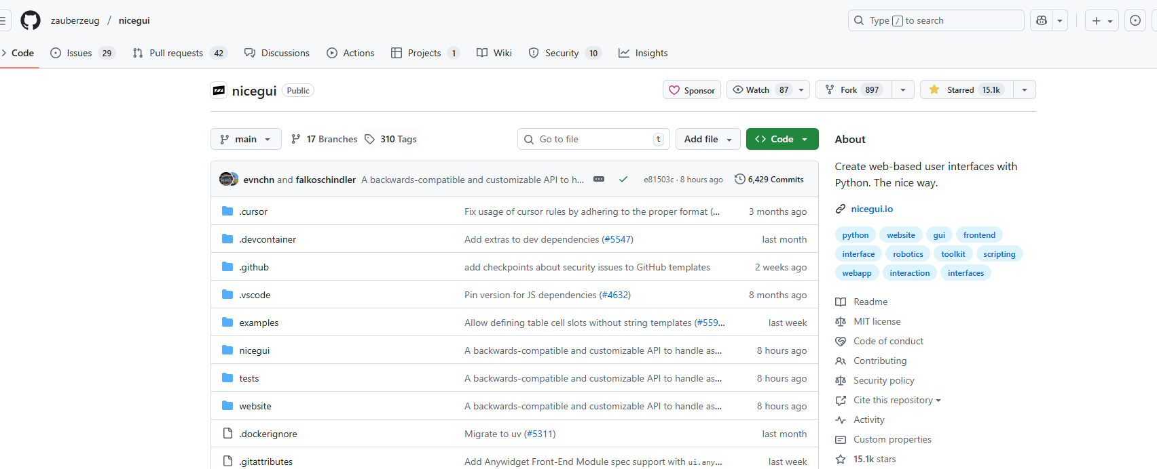Viewport: 1157px width, 469px height.
Task: Select the robotics topic tag
Action: 908,254
